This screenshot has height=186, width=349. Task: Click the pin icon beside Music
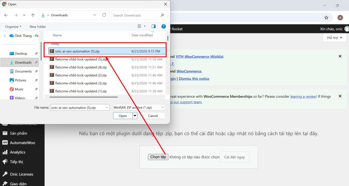36,89
